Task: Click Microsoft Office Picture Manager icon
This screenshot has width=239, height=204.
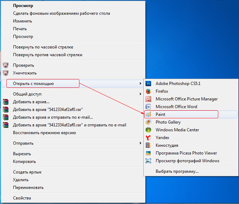Action: coord(148,99)
